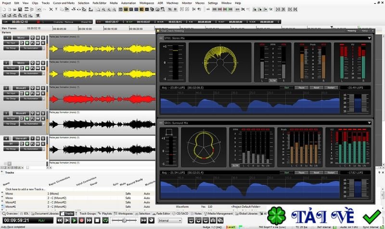Switch to the Playlists tab
This screenshot has width=385, height=229.
[x=105, y=214]
